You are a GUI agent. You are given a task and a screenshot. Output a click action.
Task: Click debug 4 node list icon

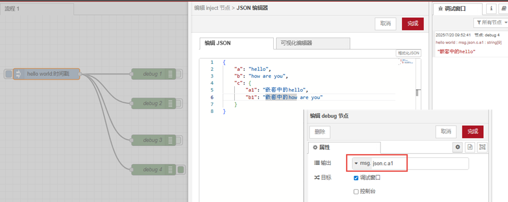170,170
